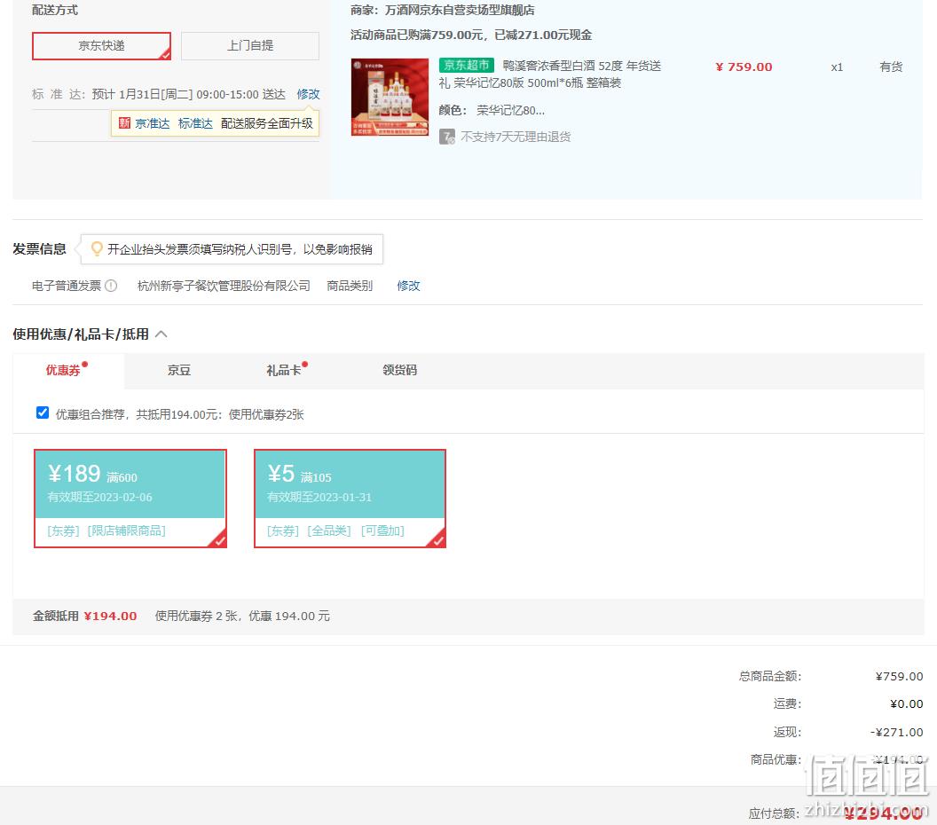Select 京东快递 delivery option

(101, 46)
